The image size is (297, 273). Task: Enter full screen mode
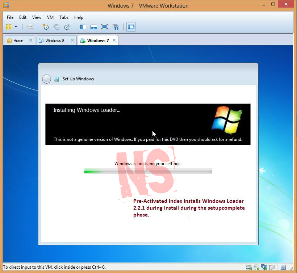[105, 27]
